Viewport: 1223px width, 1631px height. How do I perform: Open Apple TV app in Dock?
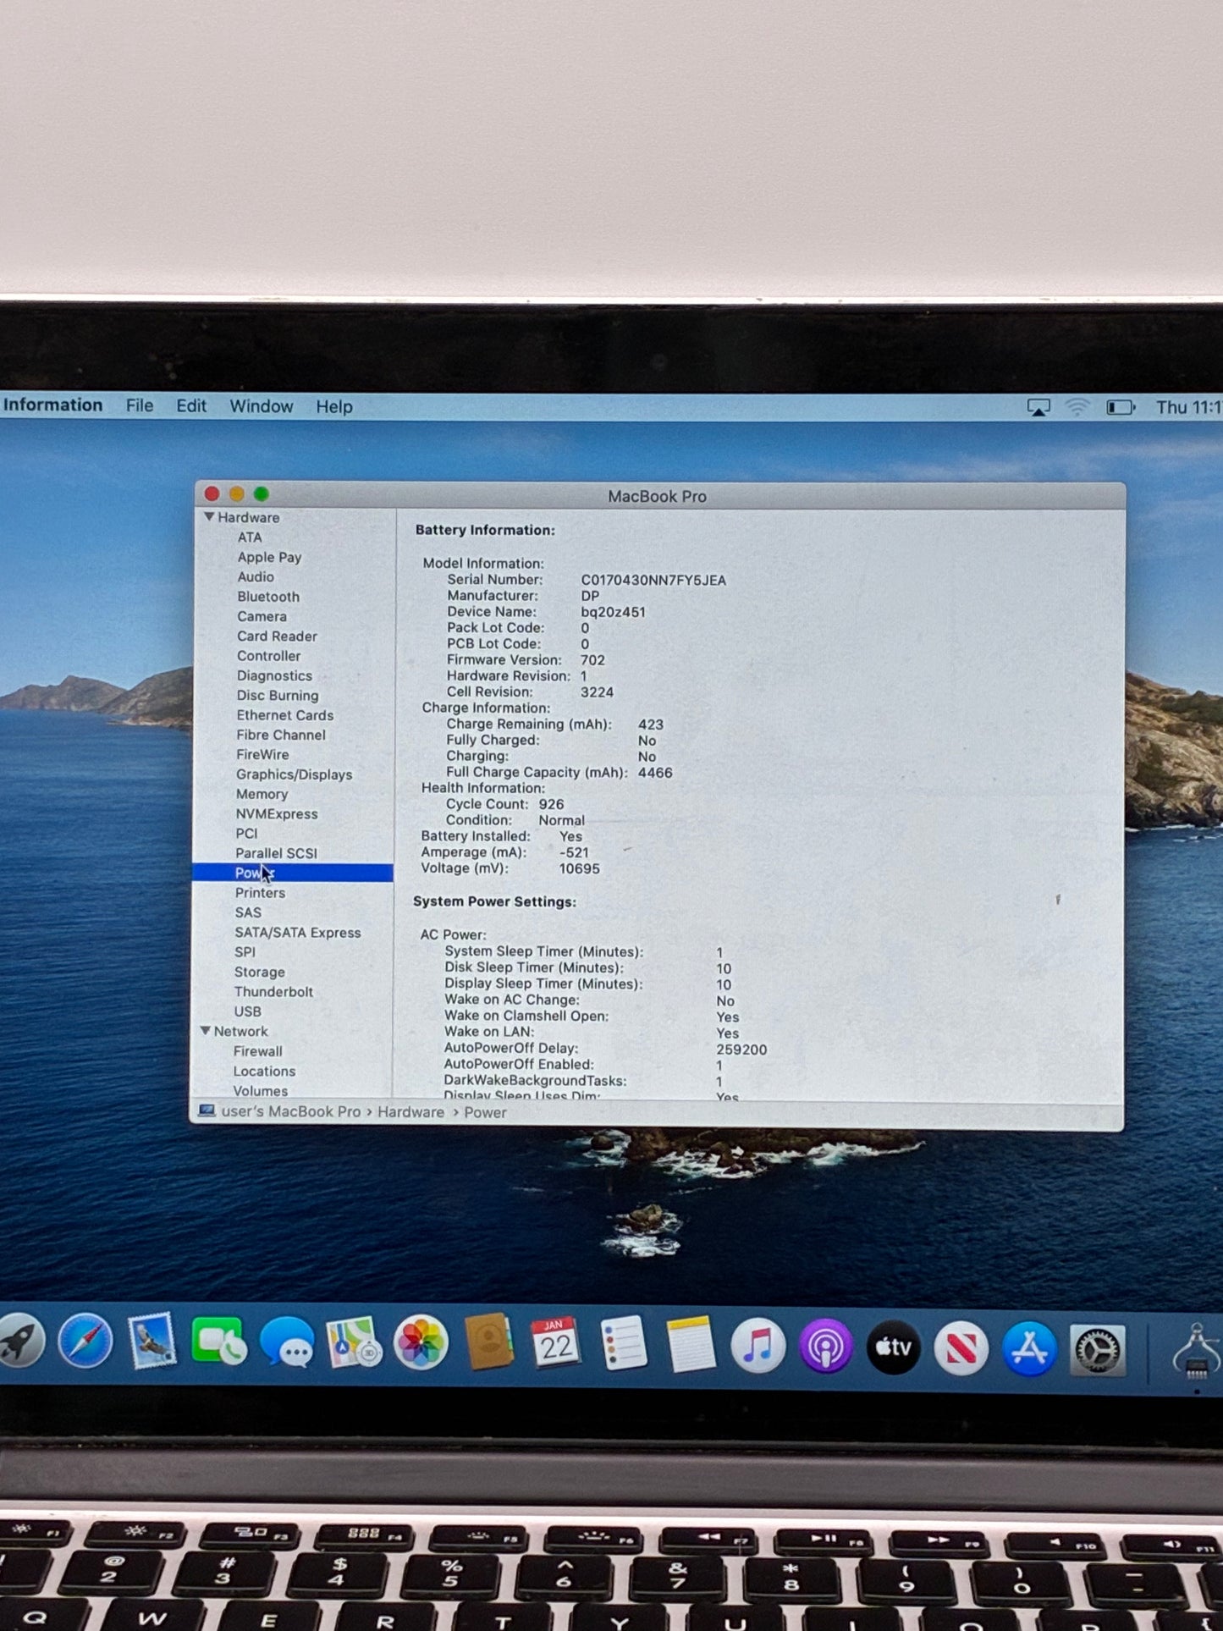pos(894,1347)
